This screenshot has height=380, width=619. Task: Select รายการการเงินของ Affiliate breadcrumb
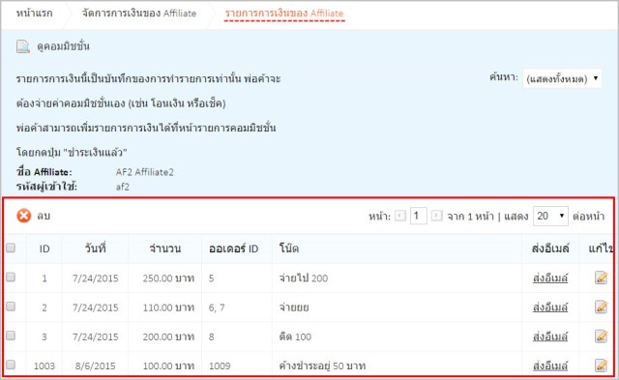coord(284,13)
